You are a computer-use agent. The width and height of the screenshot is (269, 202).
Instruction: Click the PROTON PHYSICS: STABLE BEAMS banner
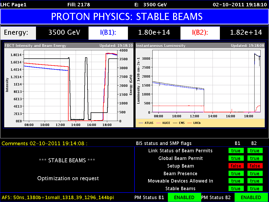point(134,17)
